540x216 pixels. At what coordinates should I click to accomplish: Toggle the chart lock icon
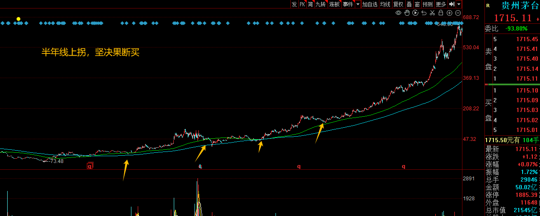click(441, 13)
